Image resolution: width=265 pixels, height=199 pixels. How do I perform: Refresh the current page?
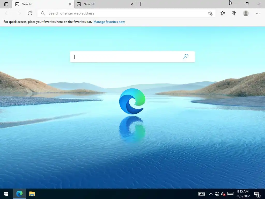point(30,13)
